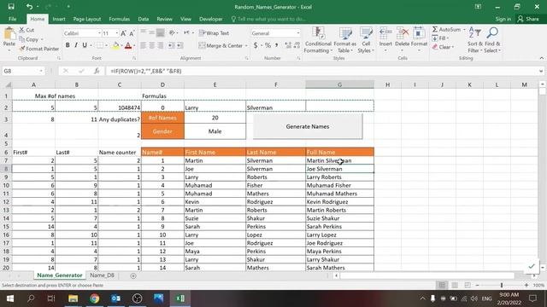Collapse the ribbon with the chevron
547x307 pixels.
tap(541, 58)
